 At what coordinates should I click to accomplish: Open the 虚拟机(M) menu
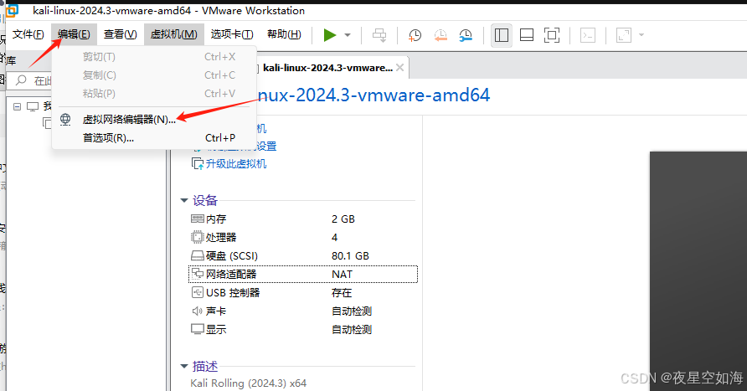(174, 34)
